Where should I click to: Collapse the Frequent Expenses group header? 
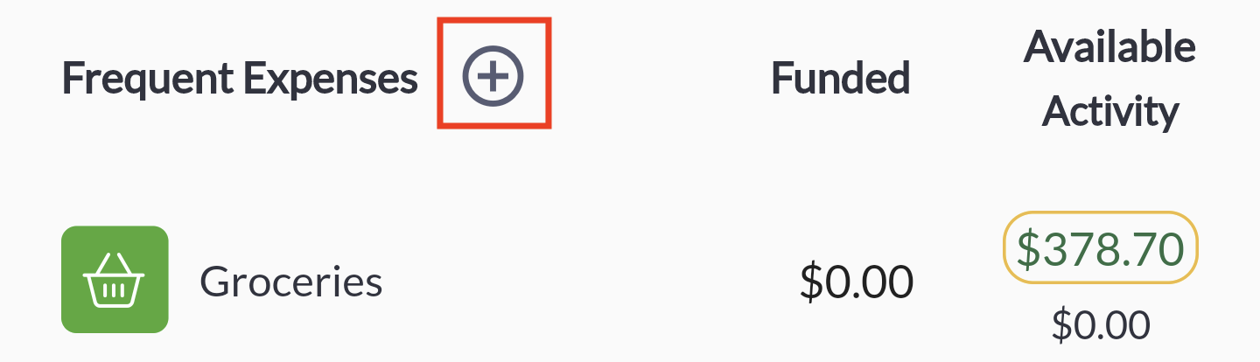pyautogui.click(x=240, y=79)
